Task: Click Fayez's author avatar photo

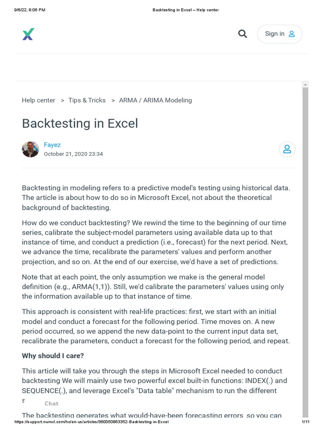Action: (x=30, y=149)
